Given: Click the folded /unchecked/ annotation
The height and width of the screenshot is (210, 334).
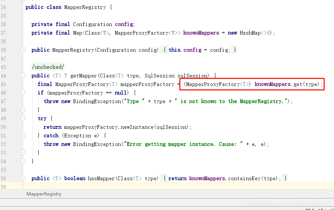Looking at the screenshot, I should (48, 67).
